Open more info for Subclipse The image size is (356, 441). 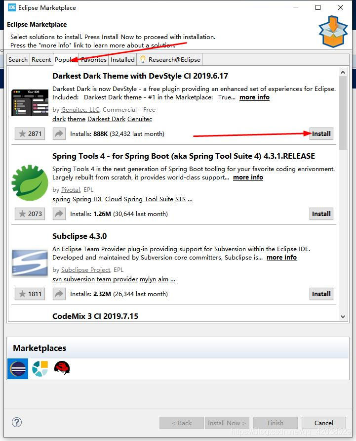pos(281,258)
